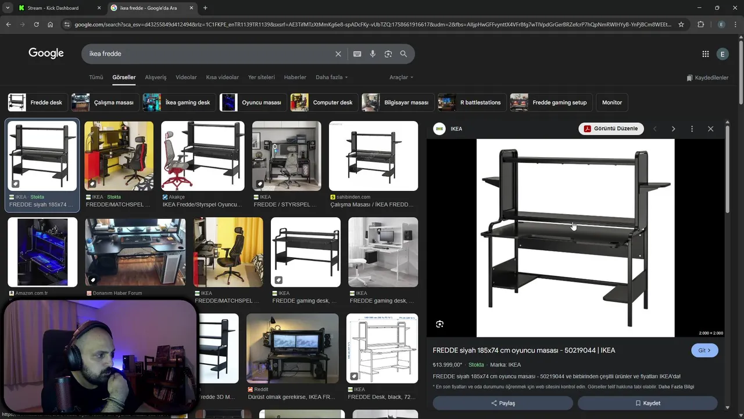Screen dimensions: 744x419
Task: Go to Google homepage via logo
Action: tap(46, 54)
